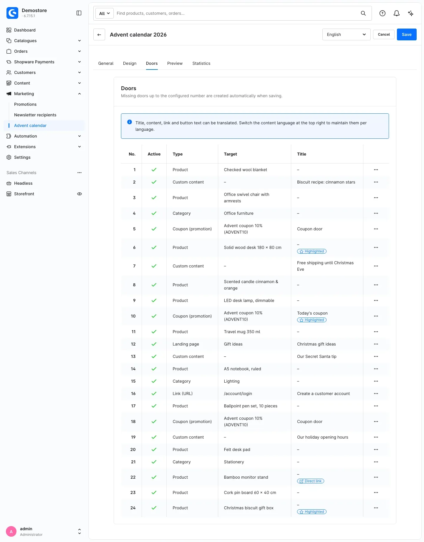Collapse the sidebar with the panel icon
Screen dimensions: 424x542
click(79, 13)
